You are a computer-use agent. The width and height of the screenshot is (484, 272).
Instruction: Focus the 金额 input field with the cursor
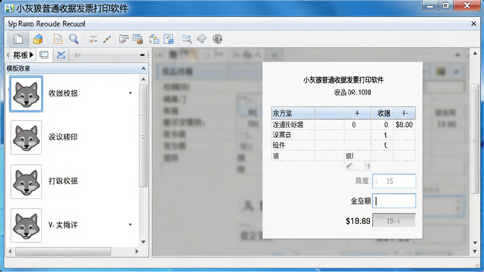[394, 201]
